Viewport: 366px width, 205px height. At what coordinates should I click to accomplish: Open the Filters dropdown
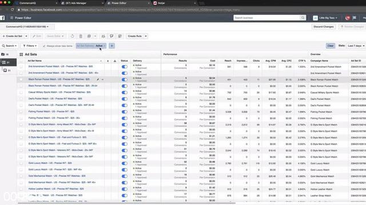(30, 46)
